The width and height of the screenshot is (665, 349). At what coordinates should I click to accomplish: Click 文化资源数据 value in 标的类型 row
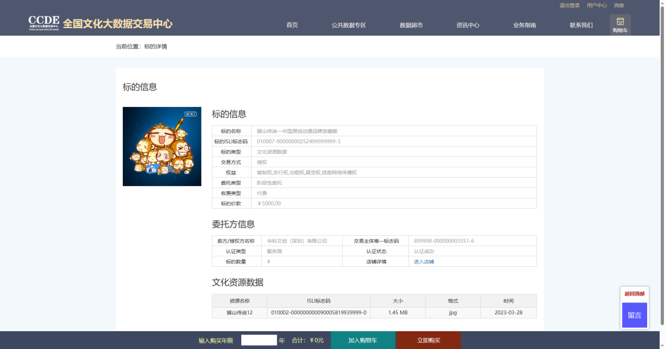click(272, 151)
